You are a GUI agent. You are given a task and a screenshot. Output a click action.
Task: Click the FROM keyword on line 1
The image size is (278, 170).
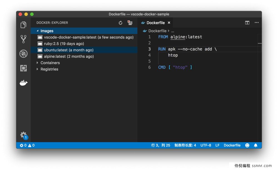(163, 37)
